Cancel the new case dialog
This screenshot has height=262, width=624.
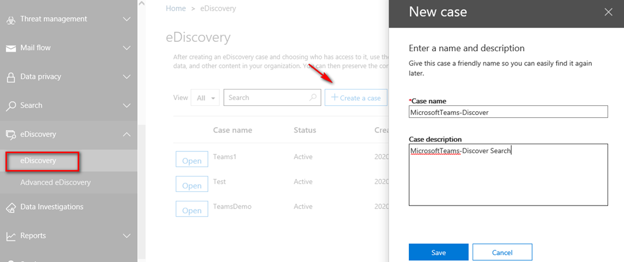pos(502,253)
